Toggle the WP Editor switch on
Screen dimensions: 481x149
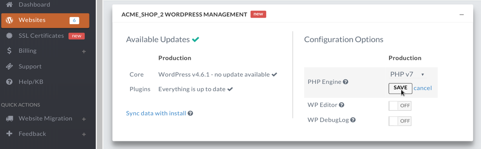point(400,106)
